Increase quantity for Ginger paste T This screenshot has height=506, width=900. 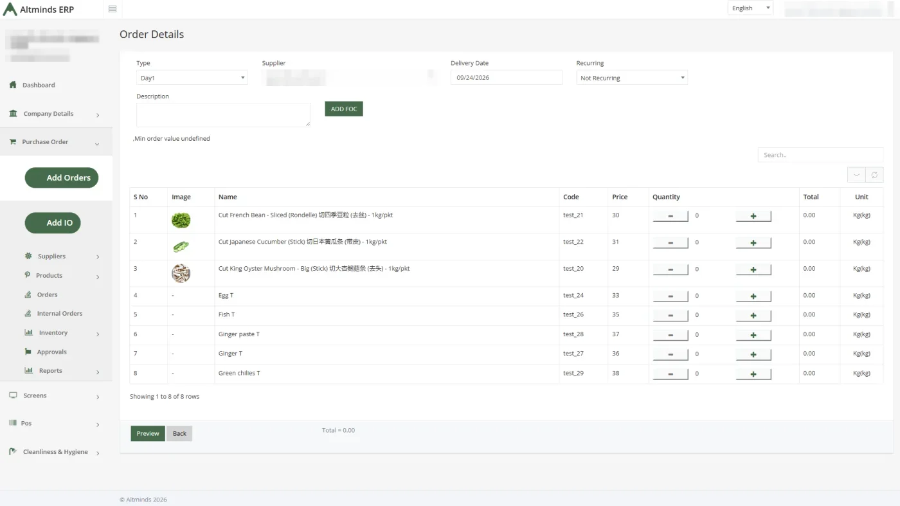[x=753, y=335]
